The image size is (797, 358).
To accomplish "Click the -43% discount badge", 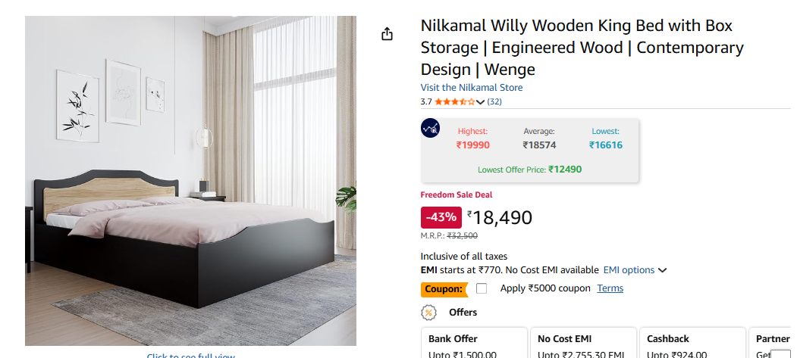I will tap(441, 217).
